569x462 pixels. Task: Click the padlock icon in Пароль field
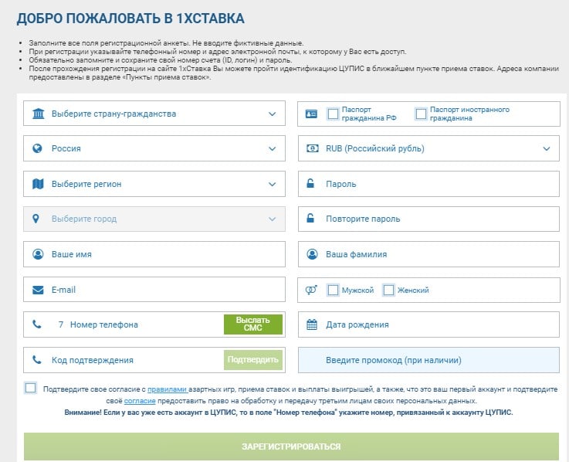click(310, 183)
